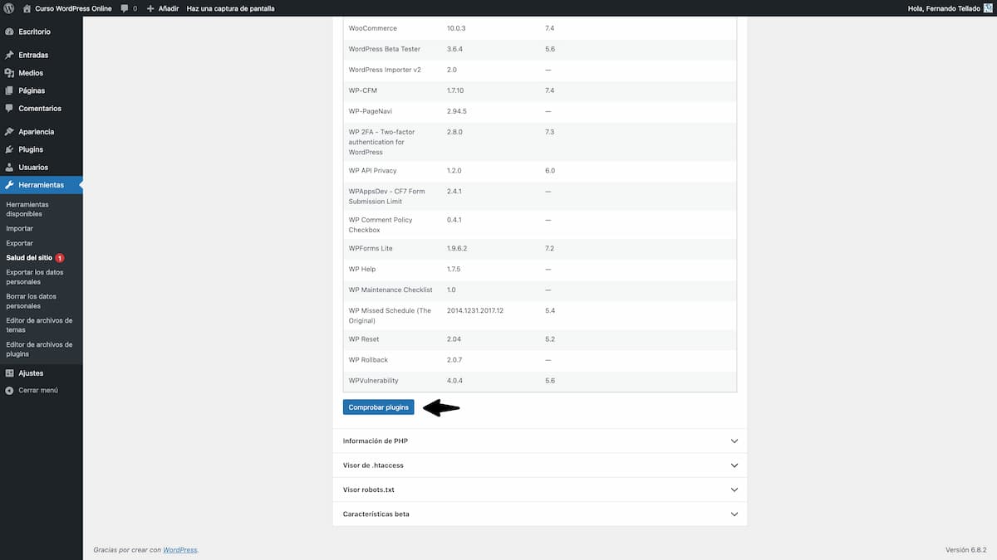997x560 pixels.
Task: Open Ajustes via its settings icon
Action: 8,373
